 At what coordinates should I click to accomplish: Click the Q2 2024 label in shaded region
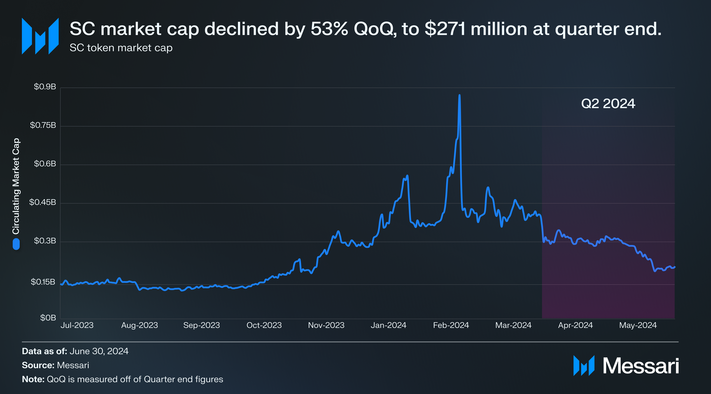click(x=608, y=104)
